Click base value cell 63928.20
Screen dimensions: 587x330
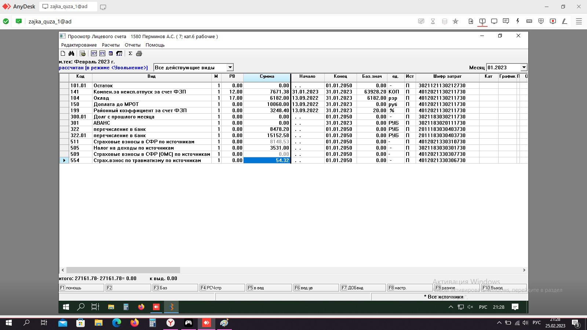click(372, 92)
